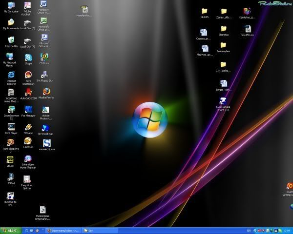Open the My Documents folder icon

[x=11, y=24]
